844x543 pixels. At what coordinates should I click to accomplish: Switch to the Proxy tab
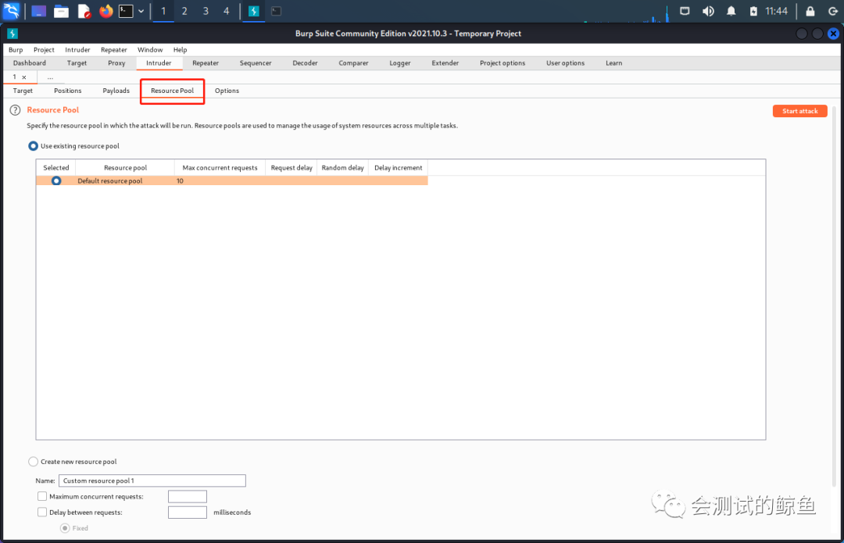click(116, 63)
